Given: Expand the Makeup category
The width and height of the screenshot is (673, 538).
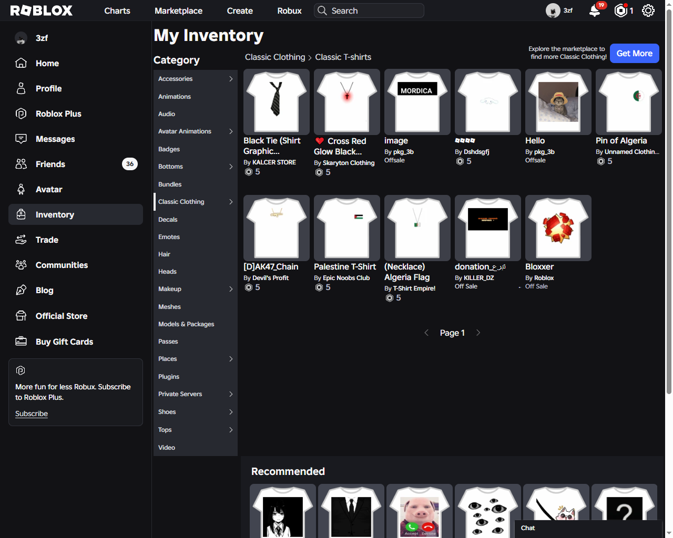Looking at the screenshot, I should tap(231, 289).
